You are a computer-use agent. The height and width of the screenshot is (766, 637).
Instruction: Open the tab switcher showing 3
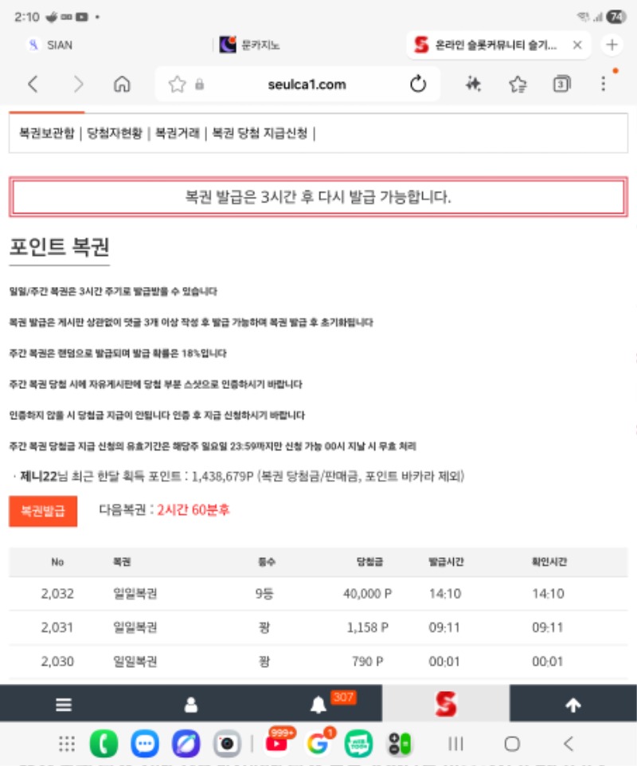click(561, 84)
